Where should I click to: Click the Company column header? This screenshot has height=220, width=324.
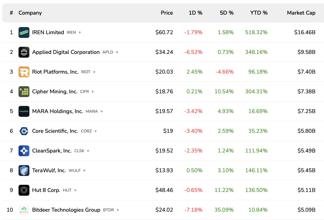[30, 13]
